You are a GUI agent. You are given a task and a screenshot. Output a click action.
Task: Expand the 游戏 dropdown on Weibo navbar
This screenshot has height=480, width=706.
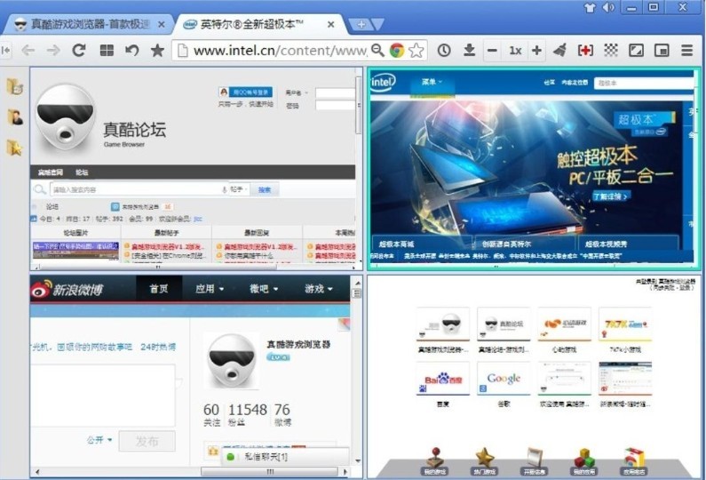pyautogui.click(x=319, y=289)
